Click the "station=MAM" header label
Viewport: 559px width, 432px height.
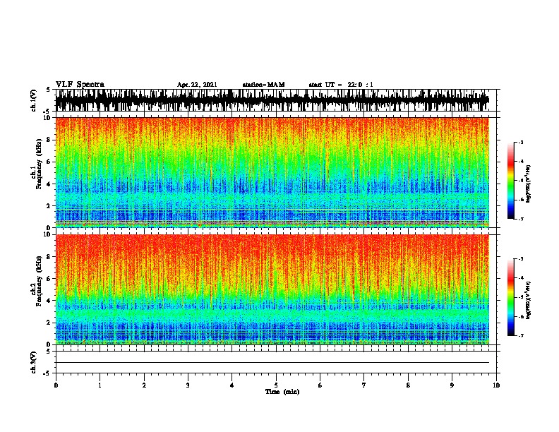(x=263, y=85)
